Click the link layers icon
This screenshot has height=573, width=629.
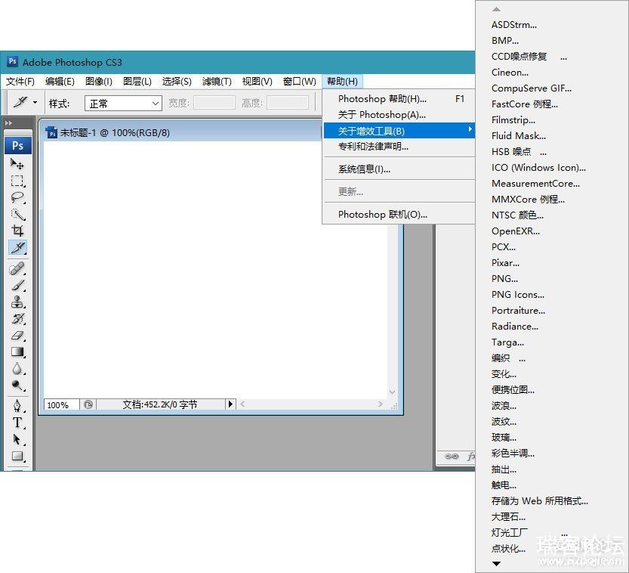click(452, 456)
